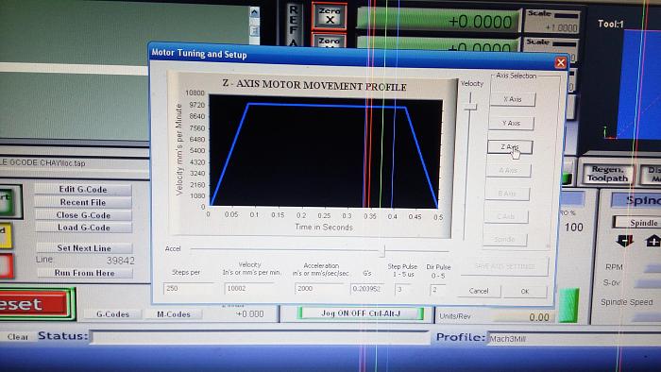Open the G-Codes list
The height and width of the screenshot is (372, 661).
(x=112, y=314)
